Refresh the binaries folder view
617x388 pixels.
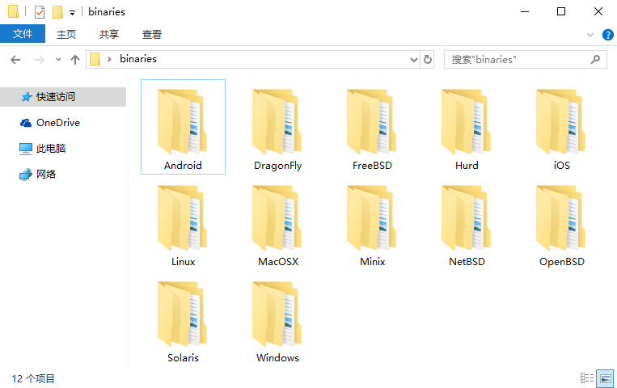coord(427,60)
